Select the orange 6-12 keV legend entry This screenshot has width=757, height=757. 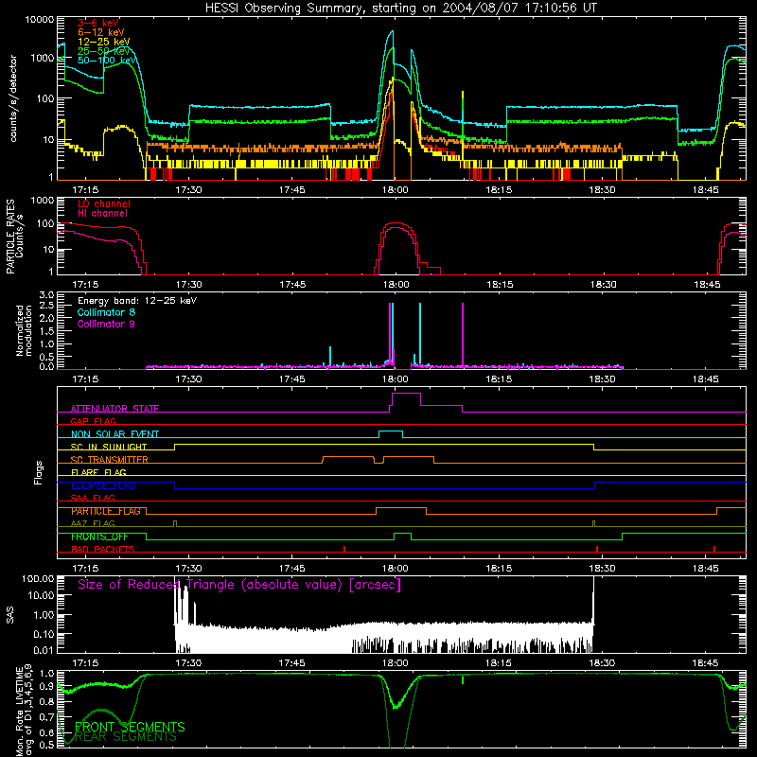pyautogui.click(x=100, y=32)
